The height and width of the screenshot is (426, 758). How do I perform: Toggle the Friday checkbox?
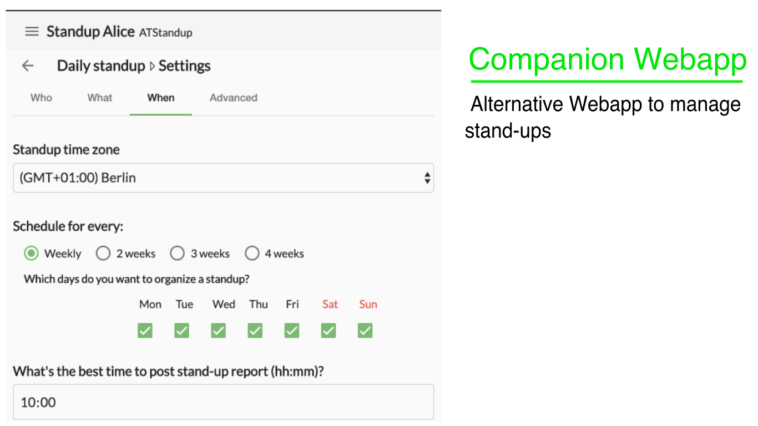click(x=291, y=331)
